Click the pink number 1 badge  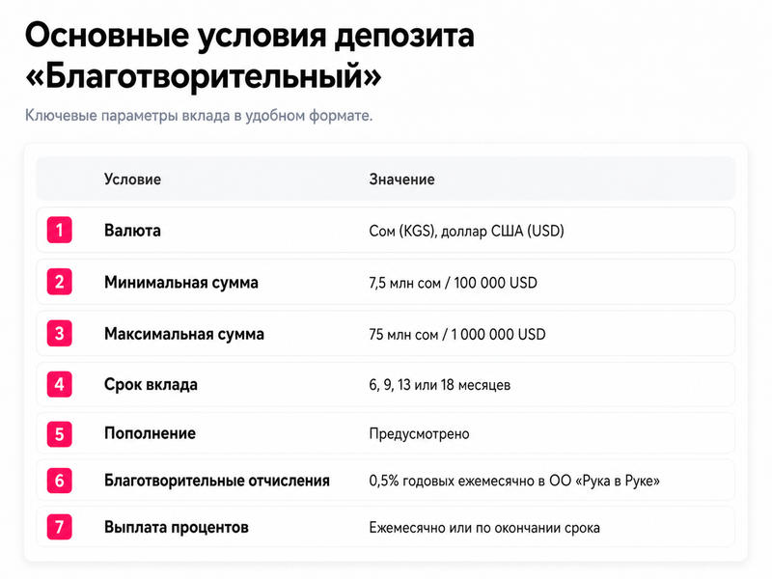tap(60, 230)
